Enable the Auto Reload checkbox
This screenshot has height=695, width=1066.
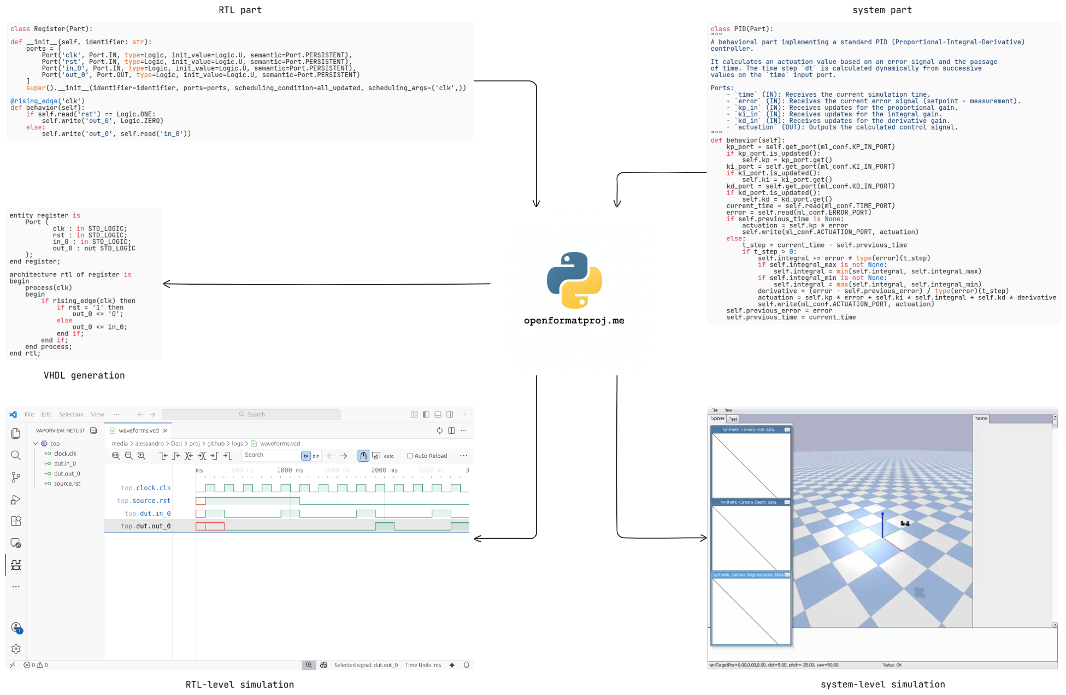(x=410, y=456)
